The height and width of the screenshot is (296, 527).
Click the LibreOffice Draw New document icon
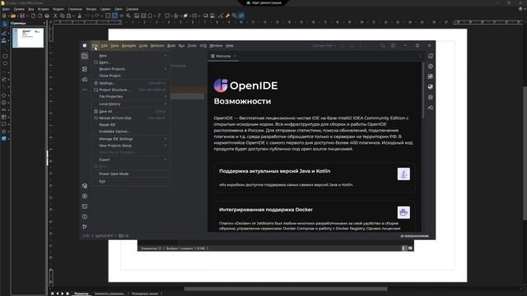pyautogui.click(x=4, y=16)
